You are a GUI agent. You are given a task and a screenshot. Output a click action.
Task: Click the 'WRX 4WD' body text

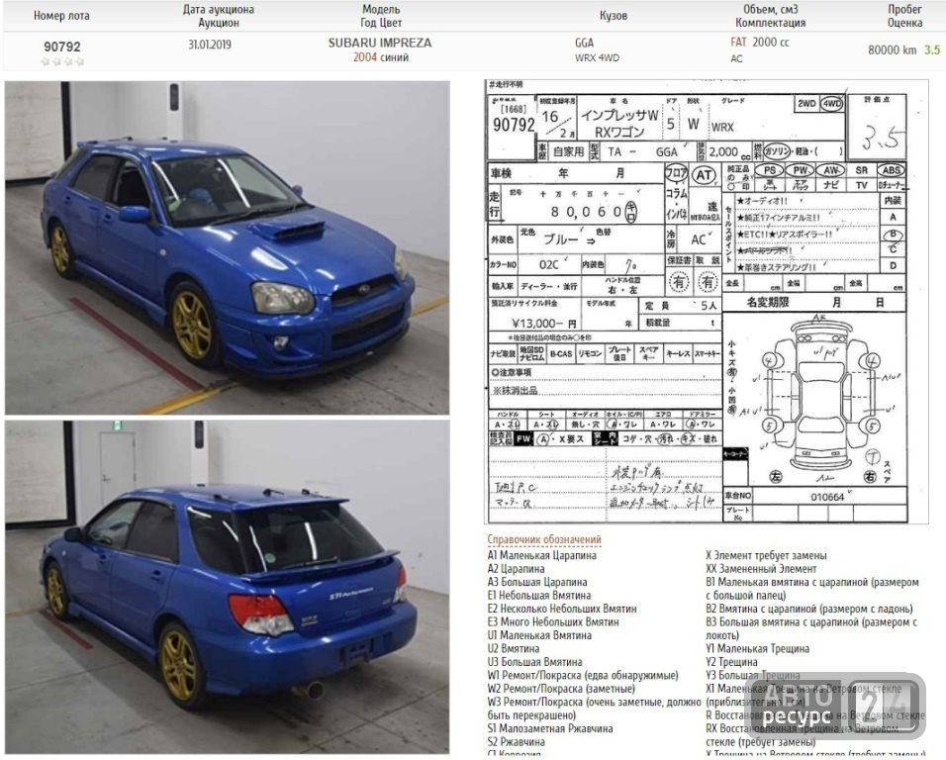coord(597,58)
